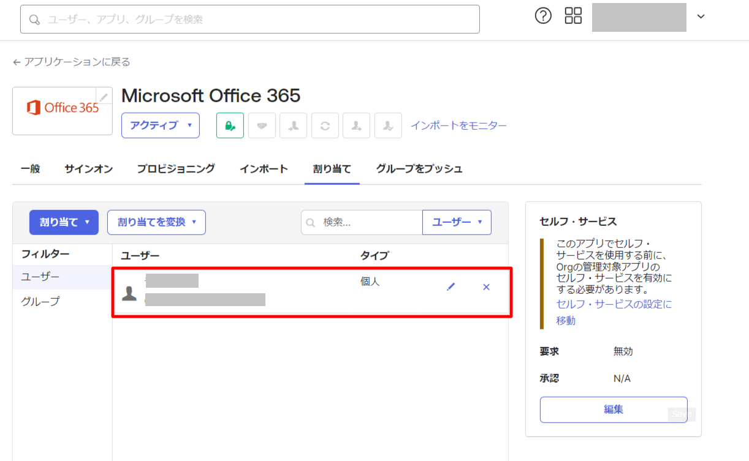Expand the account menu chevron at top right

pyautogui.click(x=701, y=17)
